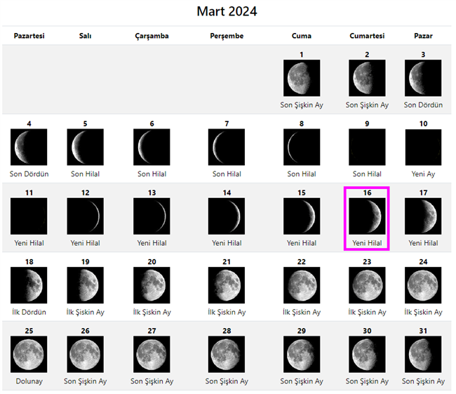Click the date number 1
456x394 pixels.
302,55
